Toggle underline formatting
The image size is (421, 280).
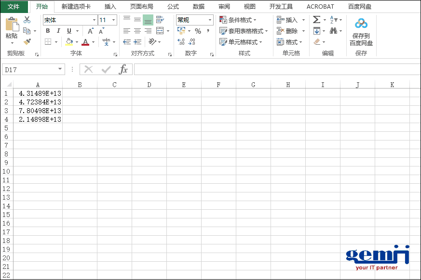[68, 30]
